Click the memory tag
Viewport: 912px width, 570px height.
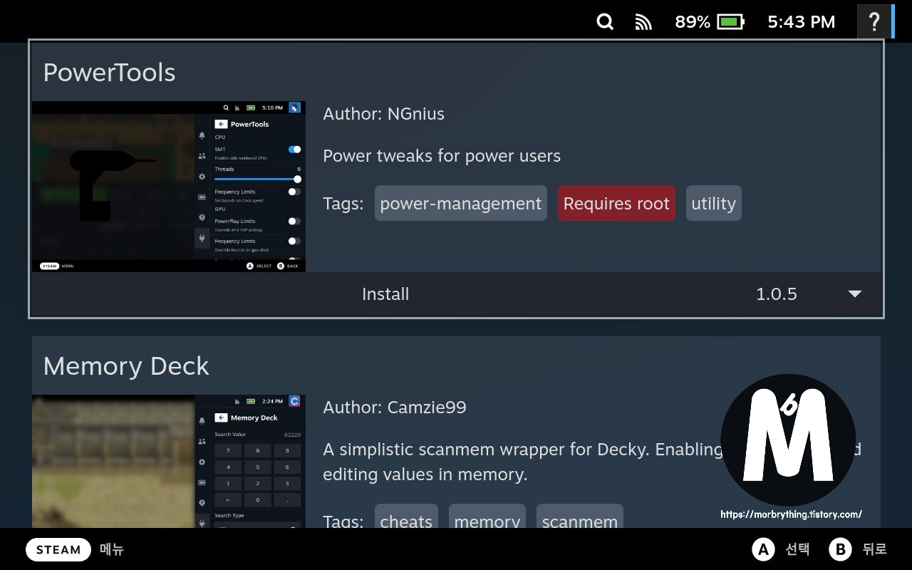click(x=487, y=517)
